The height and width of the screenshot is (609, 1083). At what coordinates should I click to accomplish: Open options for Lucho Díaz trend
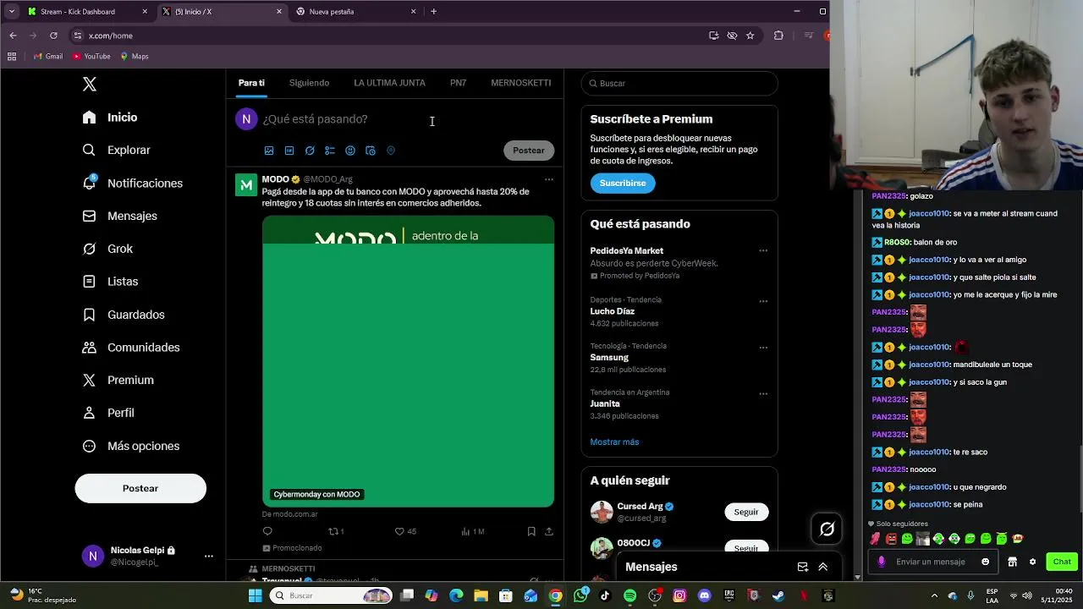763,301
